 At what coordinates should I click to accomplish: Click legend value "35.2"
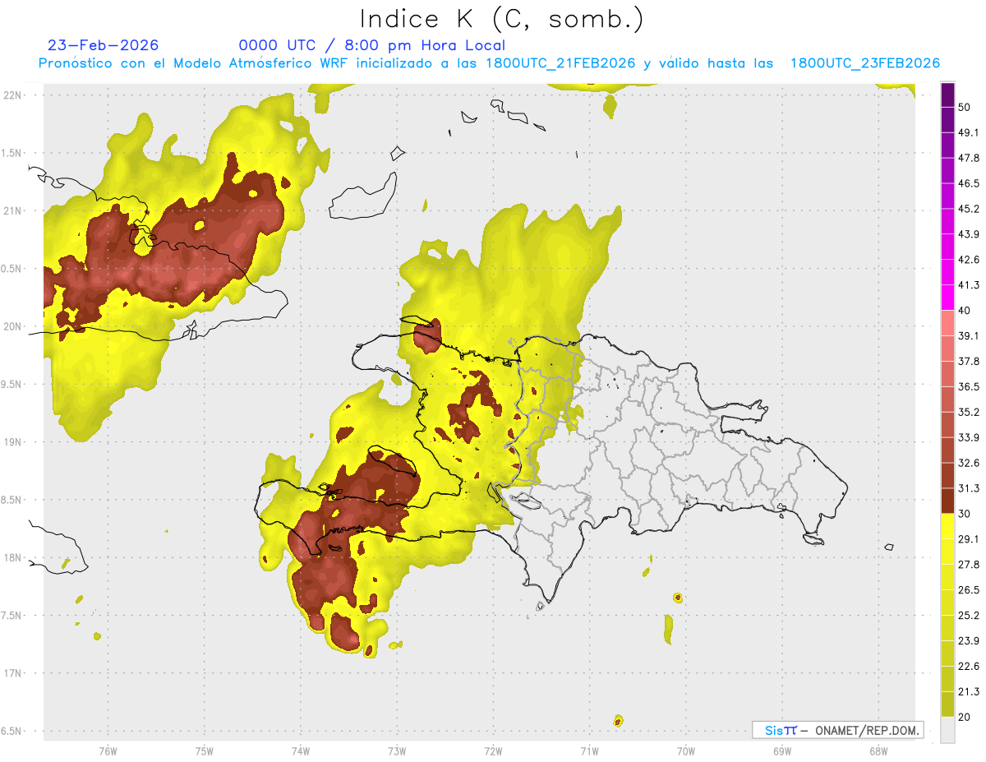point(969,413)
